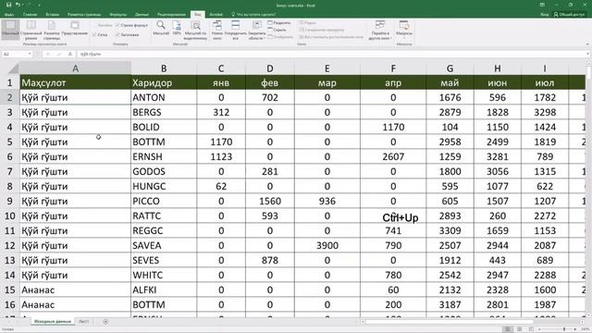Open the Data (Данные) tab

(x=142, y=15)
